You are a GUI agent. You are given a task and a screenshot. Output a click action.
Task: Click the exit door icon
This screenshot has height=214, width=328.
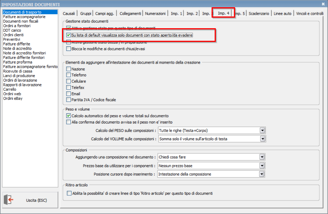(x=9, y=200)
